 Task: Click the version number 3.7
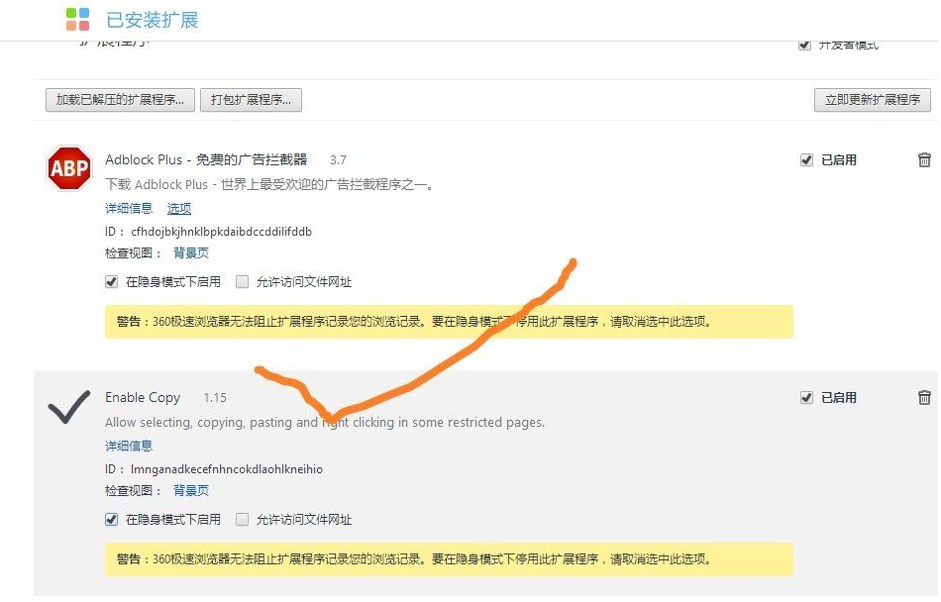[x=338, y=160]
